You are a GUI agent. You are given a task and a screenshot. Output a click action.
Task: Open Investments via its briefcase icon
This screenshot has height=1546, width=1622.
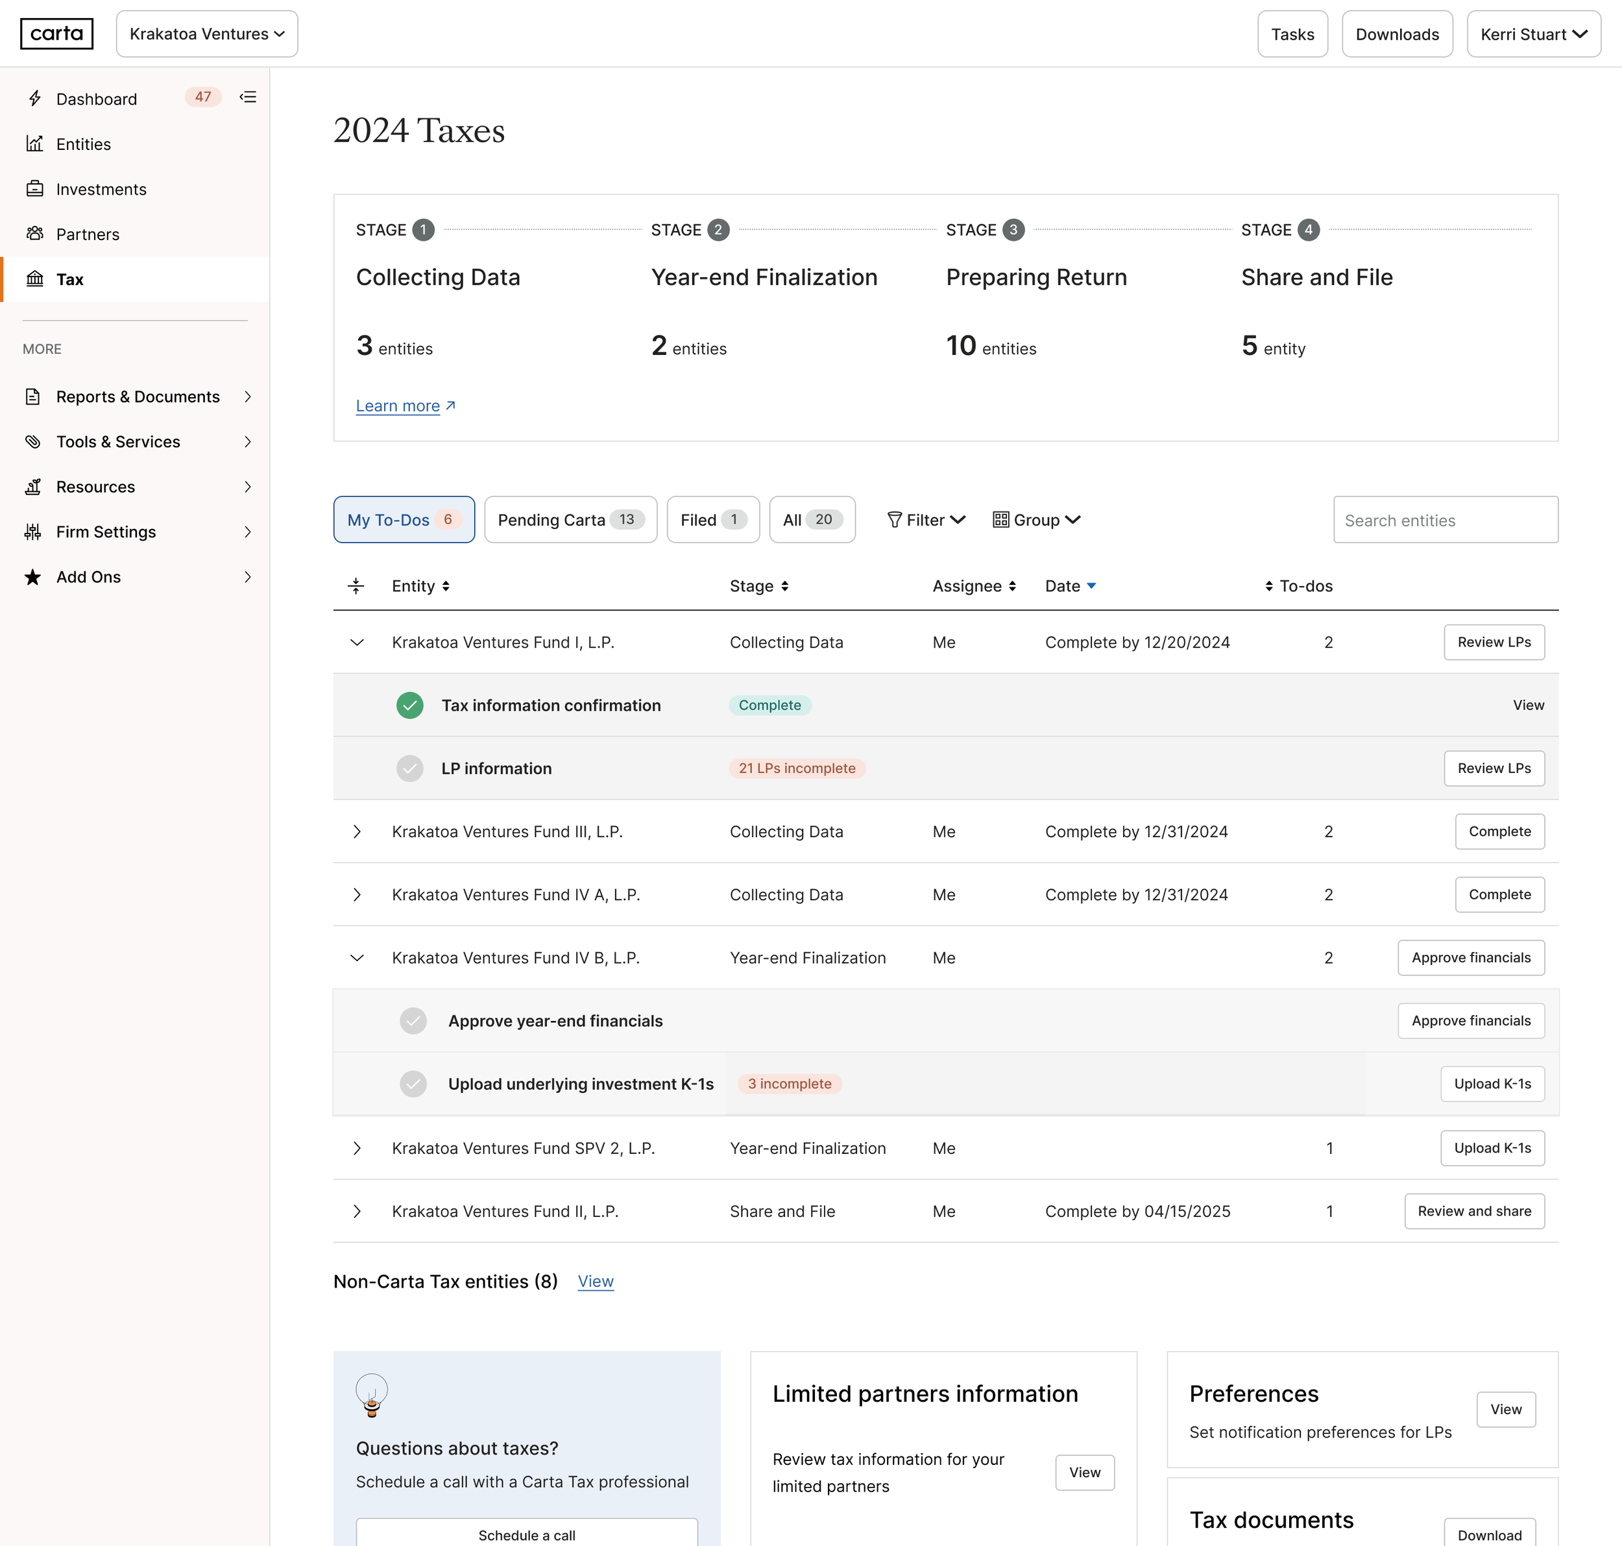(x=34, y=189)
